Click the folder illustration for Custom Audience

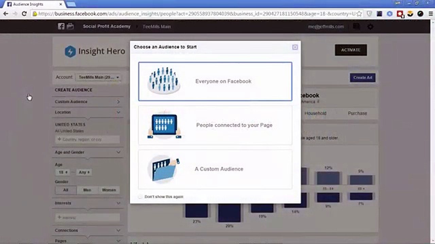[164, 169]
